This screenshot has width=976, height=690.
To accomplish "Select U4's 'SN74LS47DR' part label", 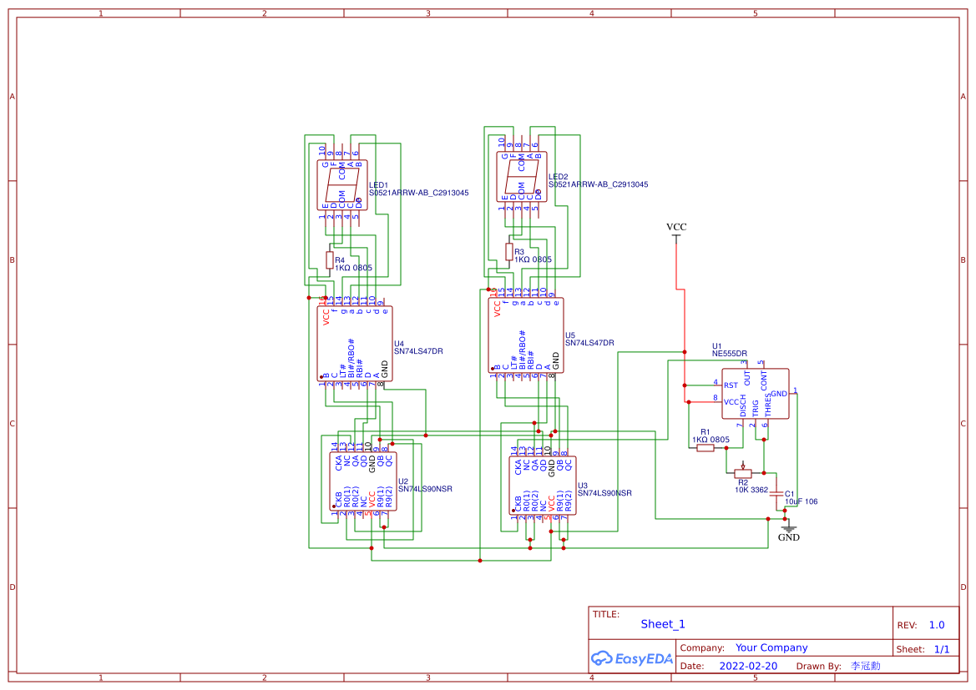I will coord(418,351).
